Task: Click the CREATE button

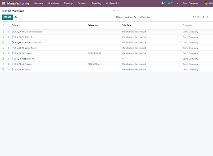Action: (x=7, y=17)
